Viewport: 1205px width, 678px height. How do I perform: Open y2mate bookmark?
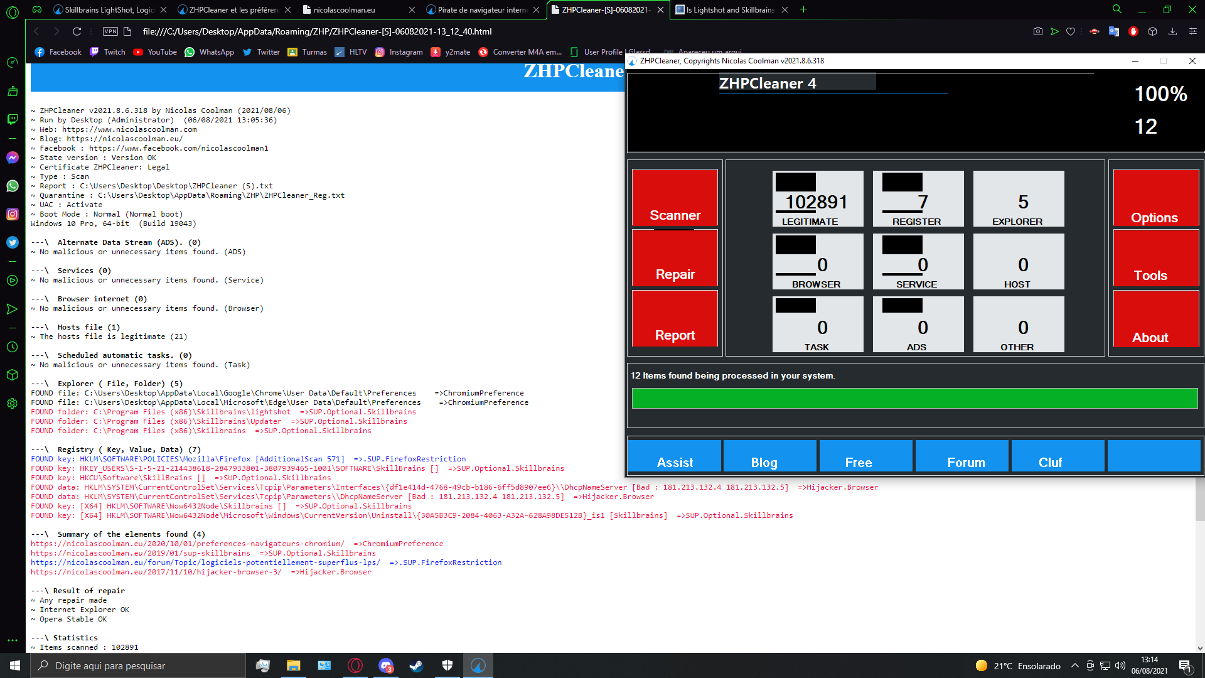click(x=451, y=52)
